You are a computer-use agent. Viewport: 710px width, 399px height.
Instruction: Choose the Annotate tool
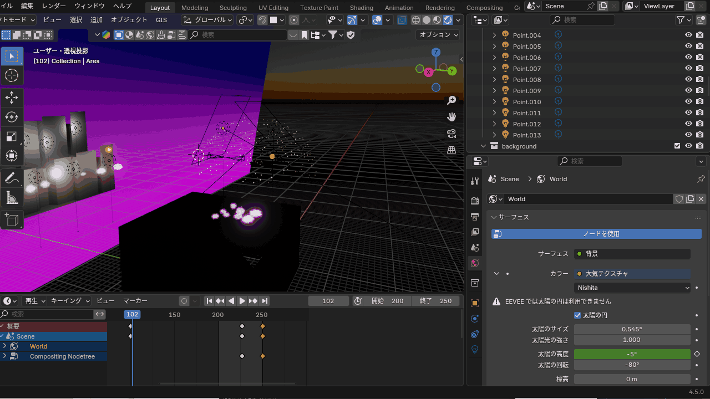point(12,178)
